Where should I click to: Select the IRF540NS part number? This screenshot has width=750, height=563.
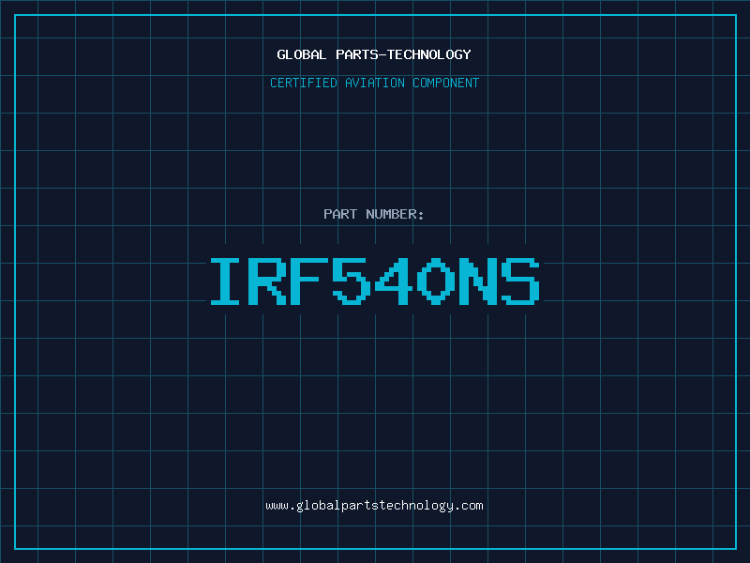tap(374, 281)
